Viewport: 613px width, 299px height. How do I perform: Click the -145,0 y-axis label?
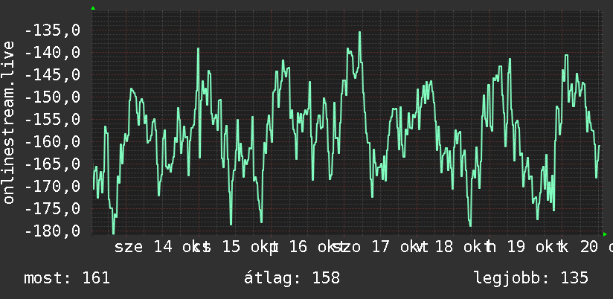coord(52,74)
